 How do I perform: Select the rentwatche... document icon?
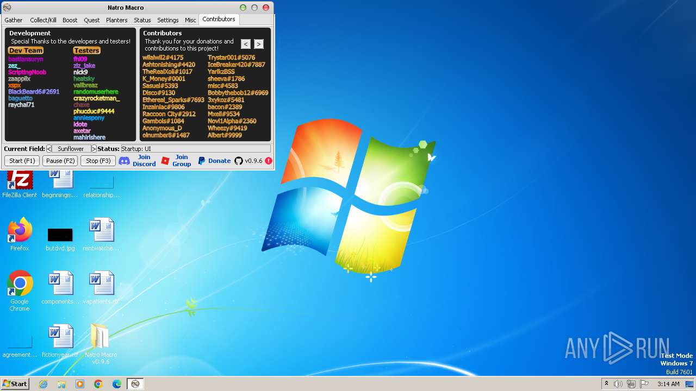coord(101,235)
